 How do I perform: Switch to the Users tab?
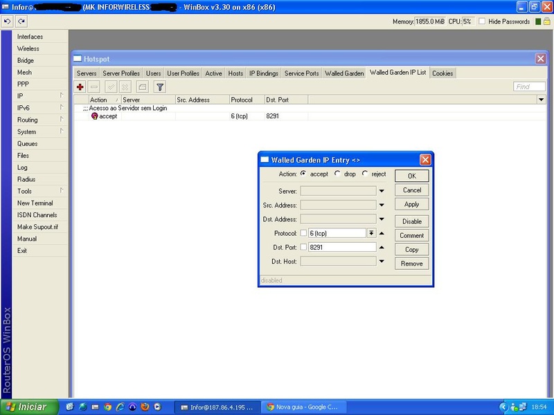[x=153, y=73]
